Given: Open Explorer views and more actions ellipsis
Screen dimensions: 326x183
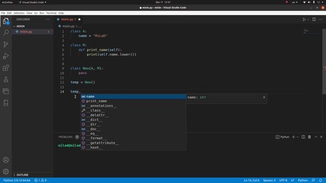Looking at the screenshot, I should pyautogui.click(x=48, y=19).
